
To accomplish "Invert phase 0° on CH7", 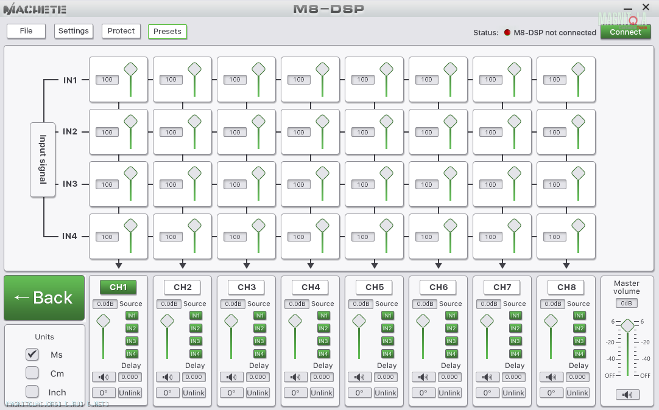I will [x=487, y=393].
